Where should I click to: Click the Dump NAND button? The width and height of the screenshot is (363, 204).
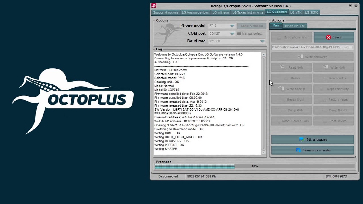(x=334, y=110)
